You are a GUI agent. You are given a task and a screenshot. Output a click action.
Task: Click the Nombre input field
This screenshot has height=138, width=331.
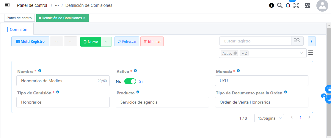click(x=58, y=81)
